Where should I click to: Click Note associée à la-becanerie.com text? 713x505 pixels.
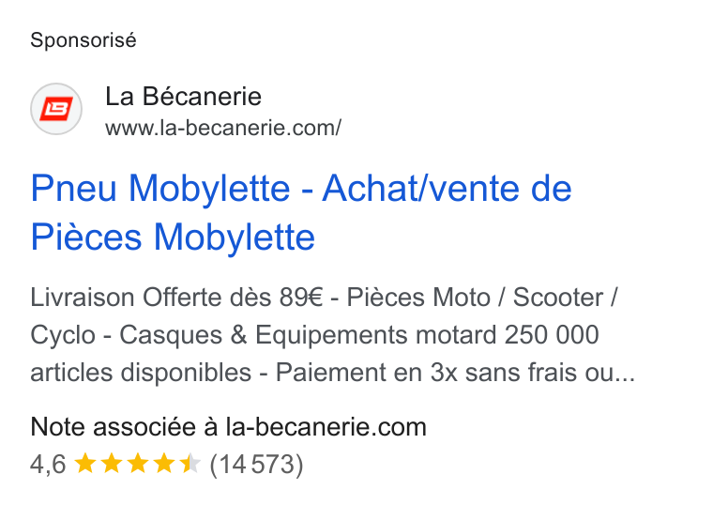[x=228, y=427]
